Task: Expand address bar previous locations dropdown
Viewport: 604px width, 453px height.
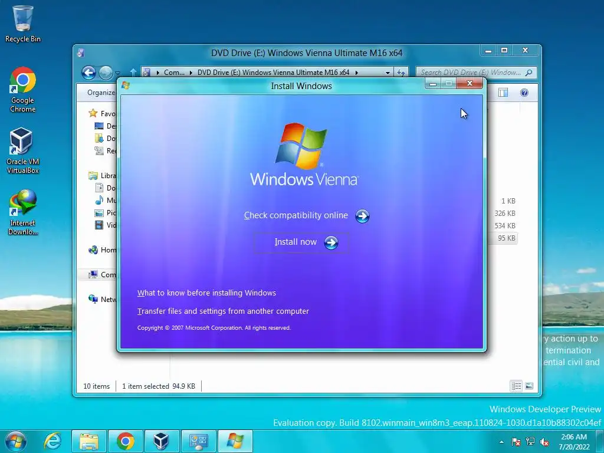Action: [x=388, y=73]
